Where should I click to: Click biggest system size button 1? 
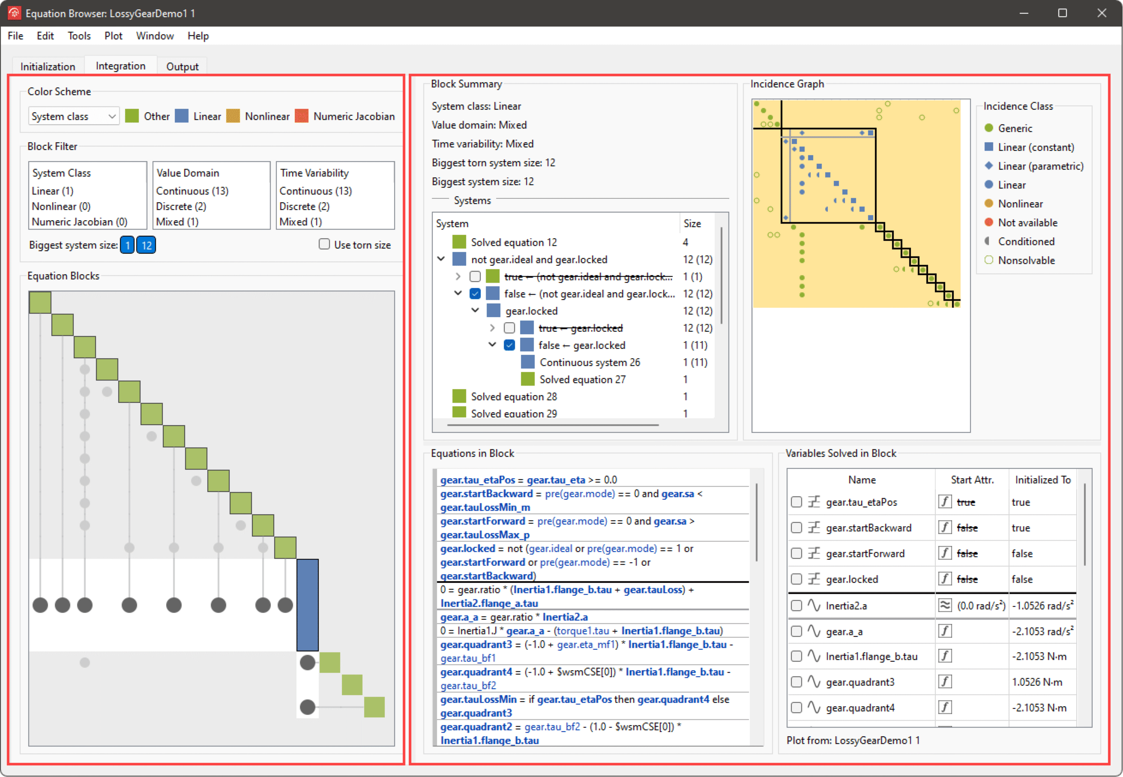[x=127, y=245]
